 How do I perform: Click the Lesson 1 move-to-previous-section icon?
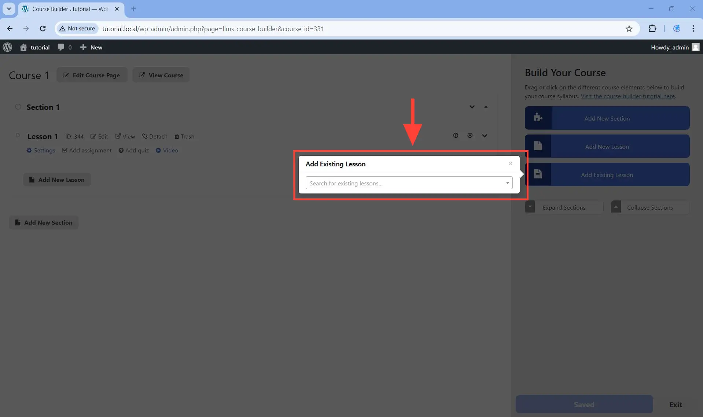[x=456, y=136]
